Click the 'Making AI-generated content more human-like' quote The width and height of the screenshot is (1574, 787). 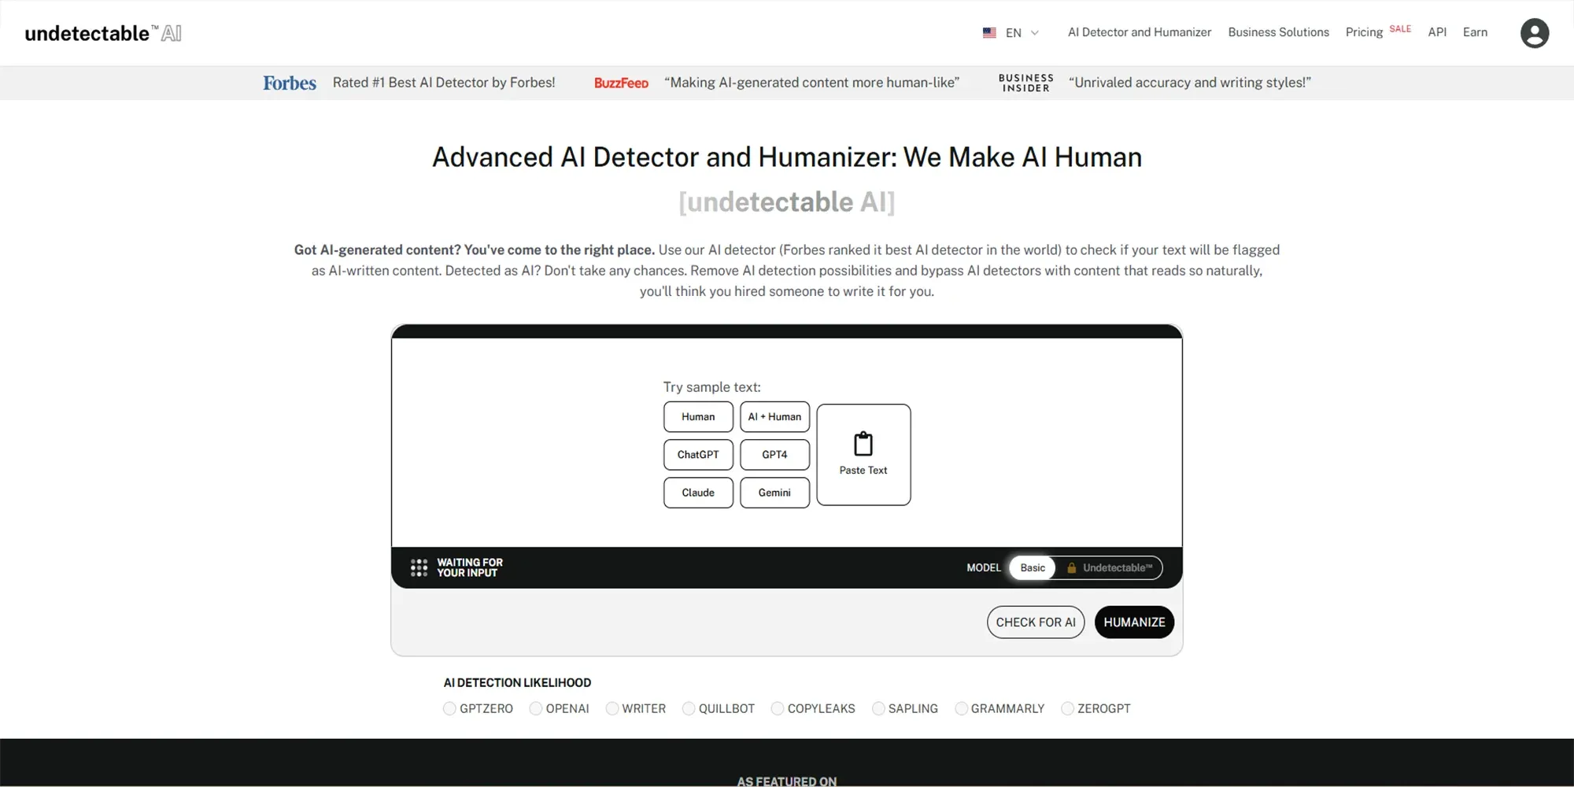click(x=811, y=83)
